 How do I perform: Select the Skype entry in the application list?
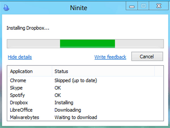(16, 88)
